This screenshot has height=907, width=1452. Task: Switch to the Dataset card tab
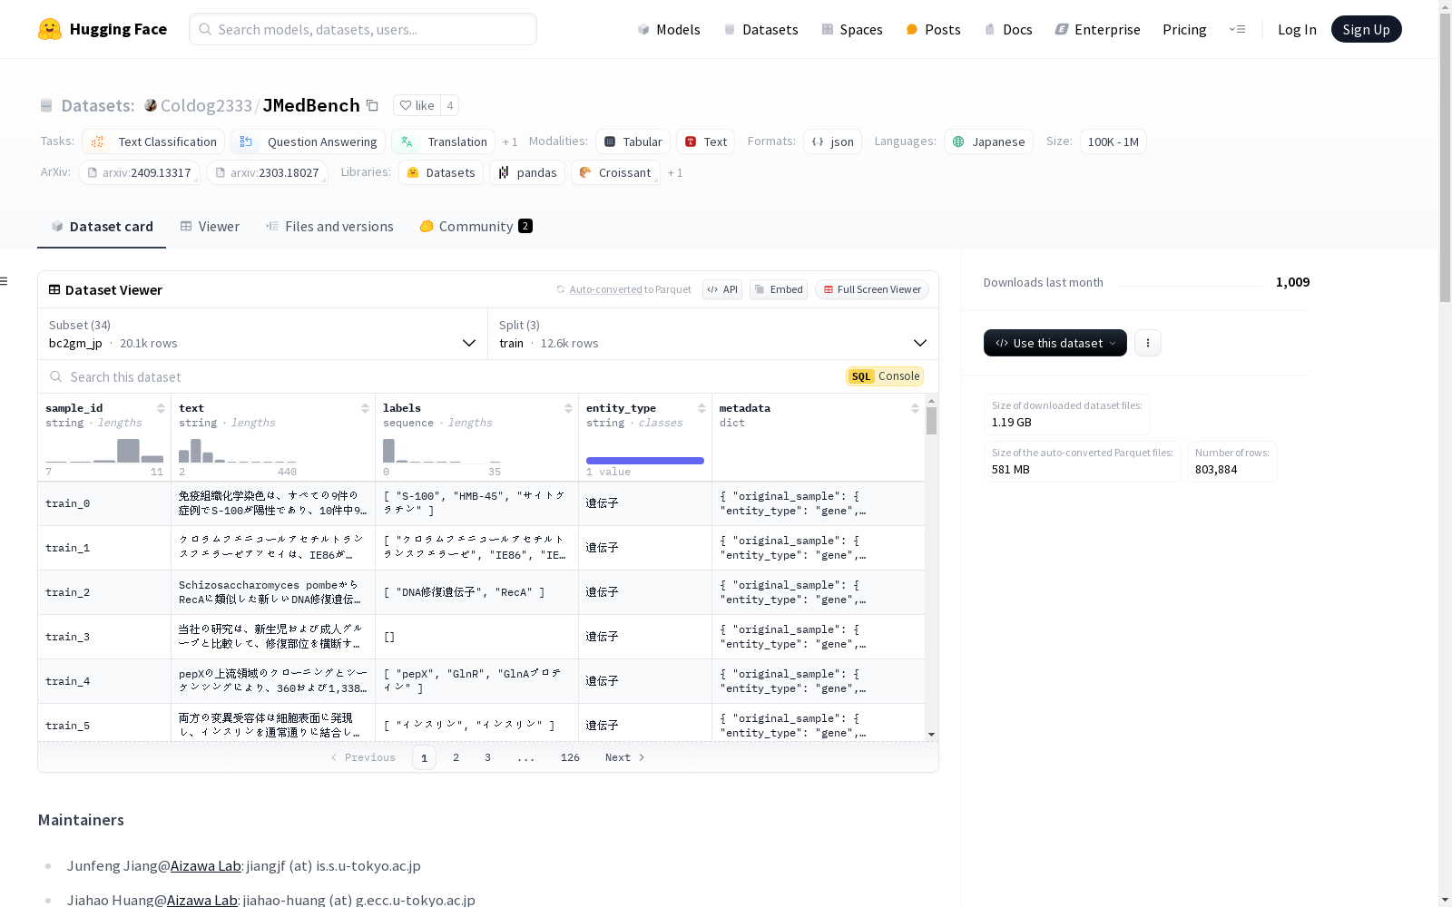[102, 227]
